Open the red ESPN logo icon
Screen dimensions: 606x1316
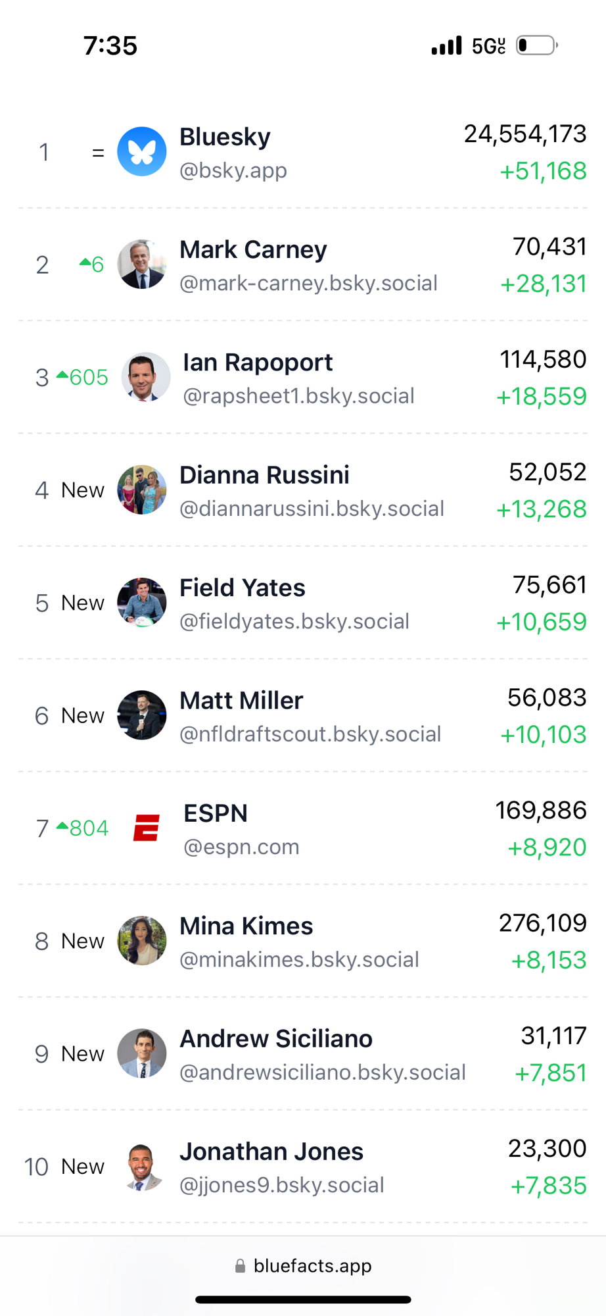(x=146, y=828)
